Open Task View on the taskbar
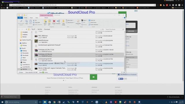Image resolution: width=185 pixels, height=104 pixels. 40,102
